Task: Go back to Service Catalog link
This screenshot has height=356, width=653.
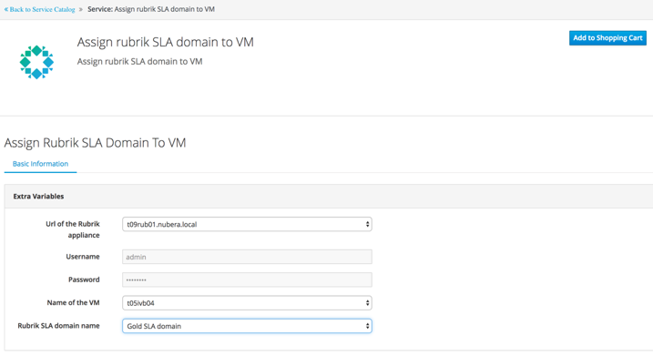Action: click(x=39, y=9)
